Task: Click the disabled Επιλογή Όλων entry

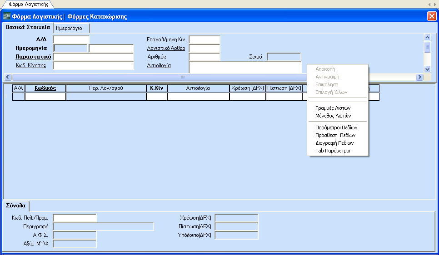Action: click(331, 92)
